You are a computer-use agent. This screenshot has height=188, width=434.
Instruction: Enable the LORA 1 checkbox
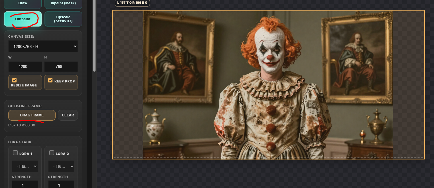pos(15,153)
